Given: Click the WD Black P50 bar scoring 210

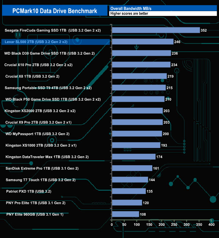Looking at the screenshot, I should coord(138,99).
